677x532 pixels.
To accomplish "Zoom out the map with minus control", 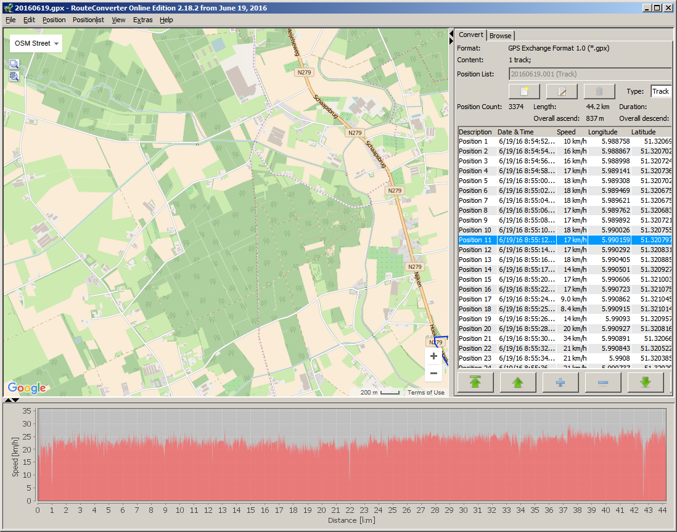I will 433,373.
